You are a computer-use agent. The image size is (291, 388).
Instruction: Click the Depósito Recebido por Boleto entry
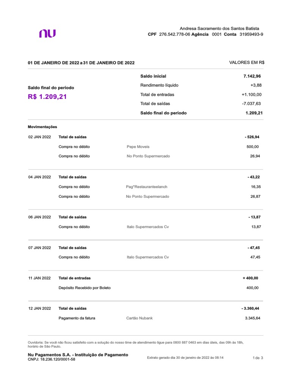point(84,288)
